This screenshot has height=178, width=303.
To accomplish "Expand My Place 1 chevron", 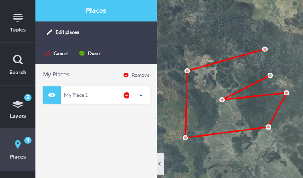I will click(141, 95).
